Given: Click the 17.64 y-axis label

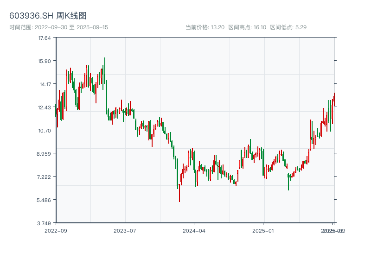Looking at the screenshot, I should (45, 38).
